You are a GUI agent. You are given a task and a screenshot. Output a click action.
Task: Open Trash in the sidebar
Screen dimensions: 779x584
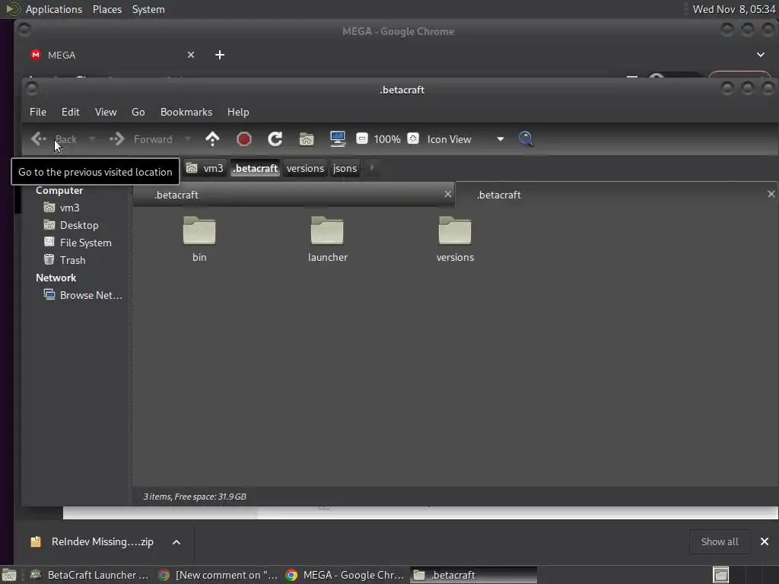click(x=72, y=260)
